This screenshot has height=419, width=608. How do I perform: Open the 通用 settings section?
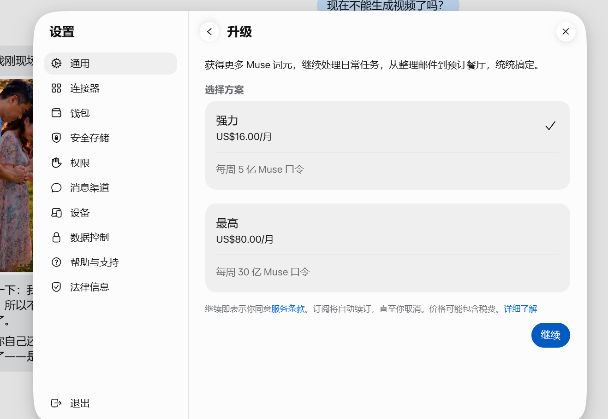coord(111,64)
